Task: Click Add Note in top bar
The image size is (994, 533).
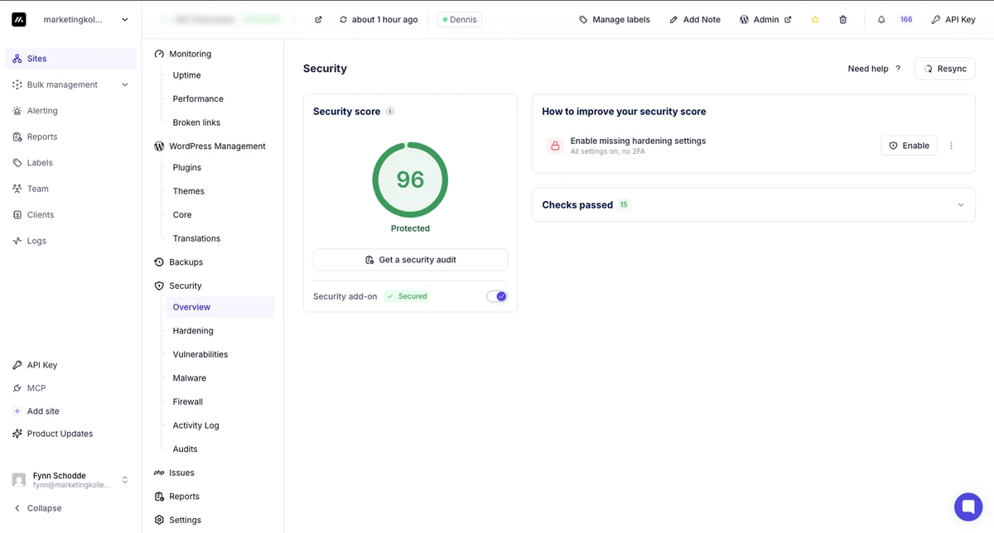Action: [x=694, y=20]
